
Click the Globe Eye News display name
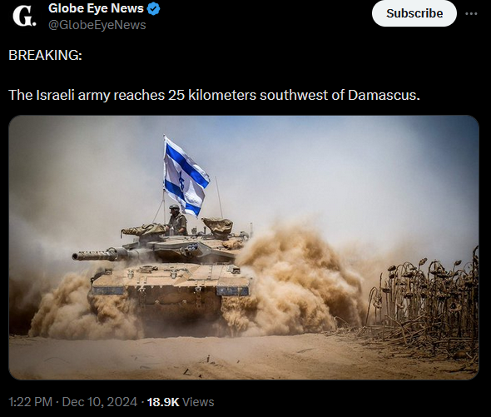tap(96, 9)
